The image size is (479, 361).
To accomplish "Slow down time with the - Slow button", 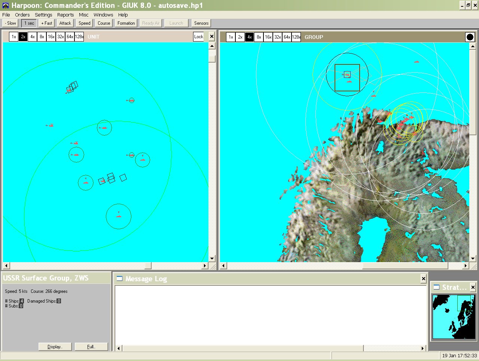I will click(10, 23).
